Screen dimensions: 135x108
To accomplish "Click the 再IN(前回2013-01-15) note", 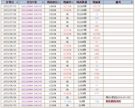I will (x=118, y=97).
